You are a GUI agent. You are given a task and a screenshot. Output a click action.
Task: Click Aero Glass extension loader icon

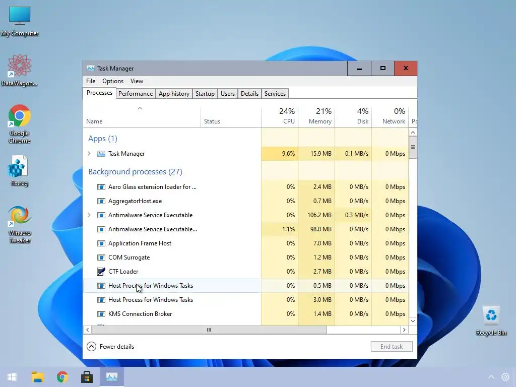coord(101,187)
